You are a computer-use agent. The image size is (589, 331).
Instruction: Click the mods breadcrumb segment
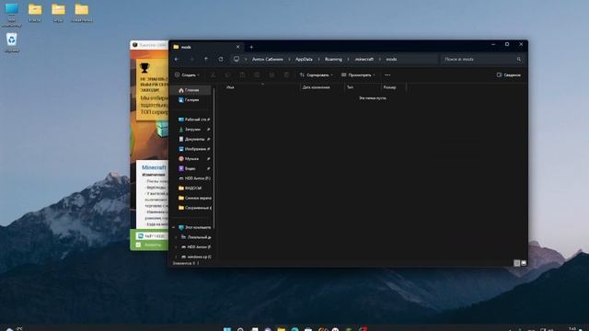391,59
